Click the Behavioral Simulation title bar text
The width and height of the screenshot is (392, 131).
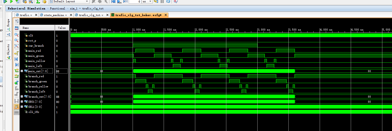[26, 8]
